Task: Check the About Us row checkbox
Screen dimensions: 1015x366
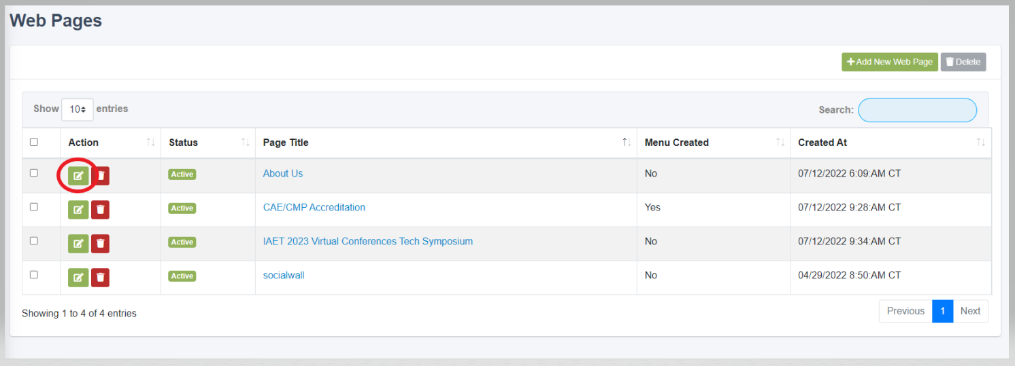Action: pos(34,173)
